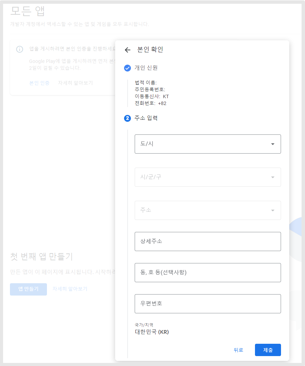Open 자세히 알아보기 next to 앱 만들기
This screenshot has height=366, width=305.
(x=70, y=289)
